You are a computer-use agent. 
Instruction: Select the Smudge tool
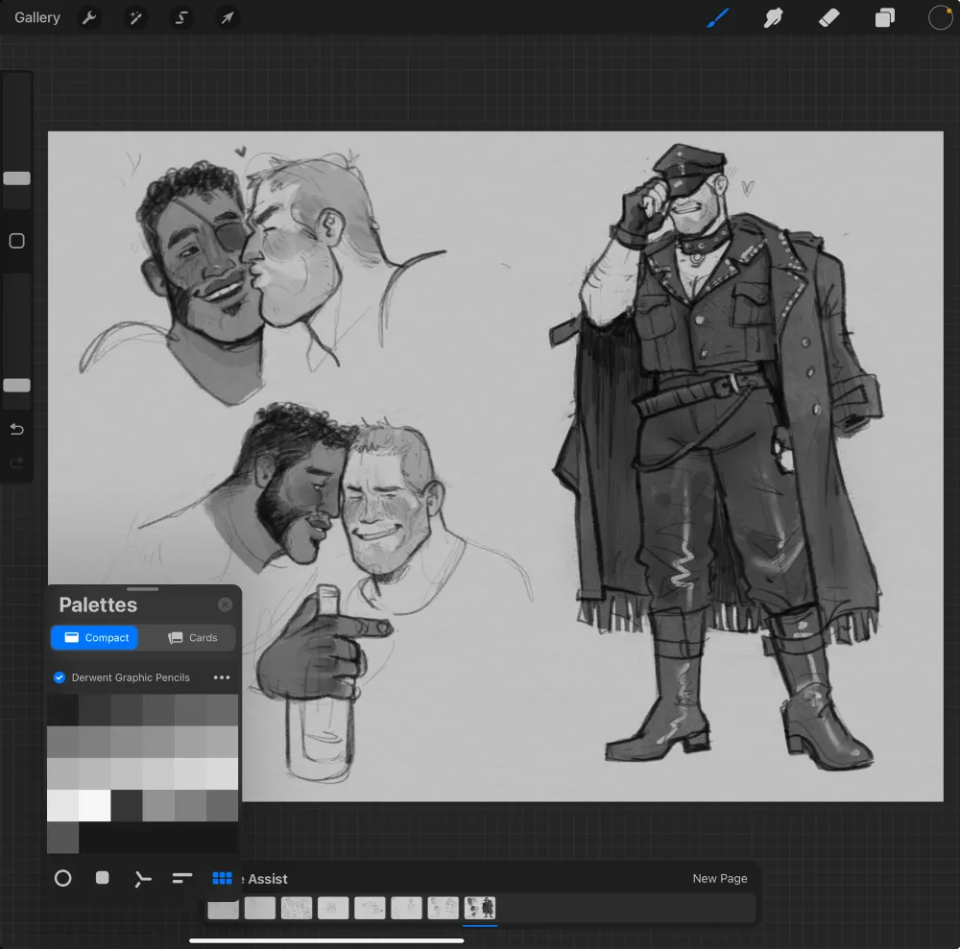coord(774,17)
